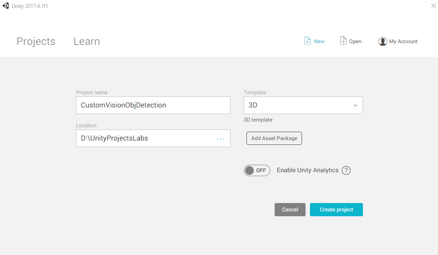This screenshot has width=438, height=255.
Task: Click the chevron on the 3D Template selector
Action: tap(355, 105)
